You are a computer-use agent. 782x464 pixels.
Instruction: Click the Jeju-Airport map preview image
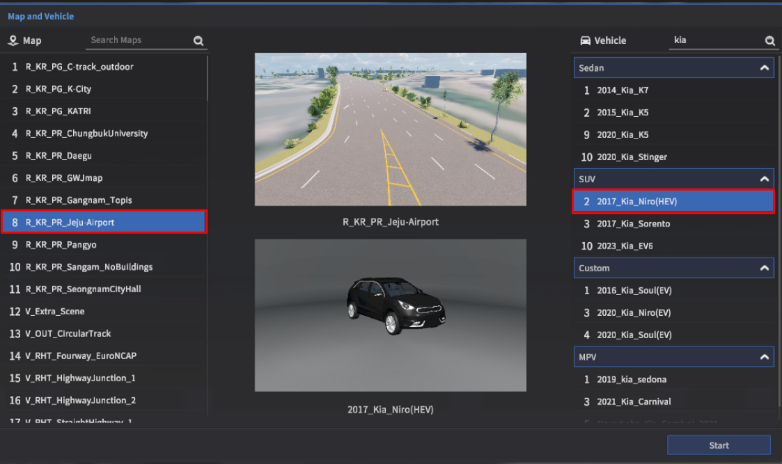390,129
